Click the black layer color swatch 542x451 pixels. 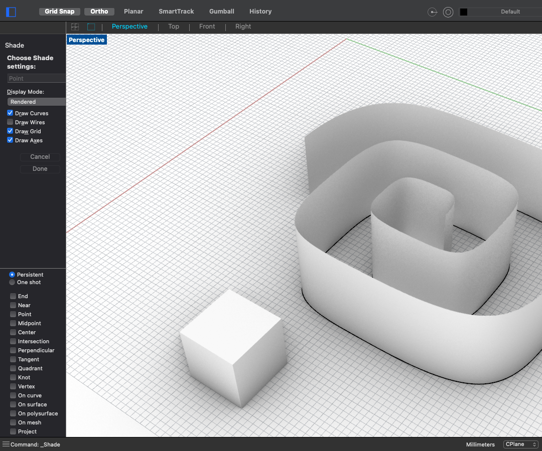coord(463,12)
